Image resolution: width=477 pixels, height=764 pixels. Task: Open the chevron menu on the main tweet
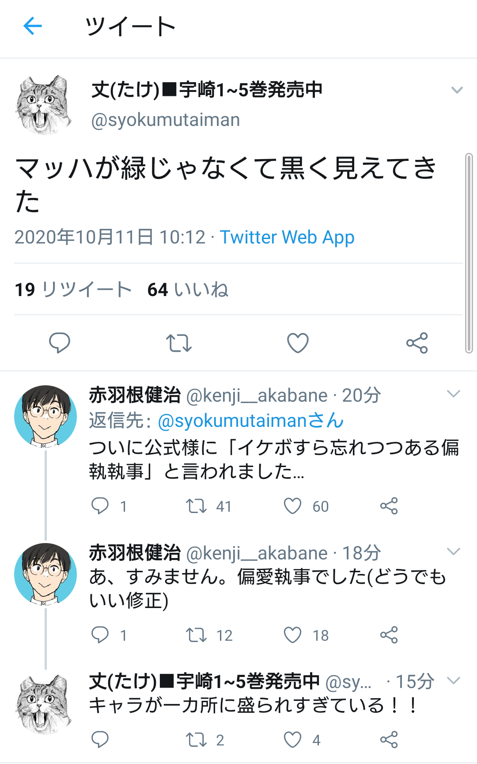pos(457,90)
